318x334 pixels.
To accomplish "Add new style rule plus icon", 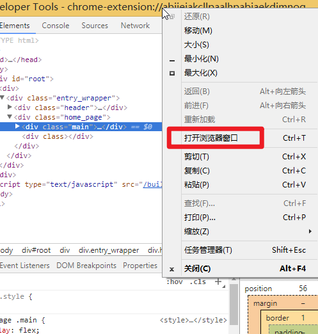I will click(x=218, y=282).
